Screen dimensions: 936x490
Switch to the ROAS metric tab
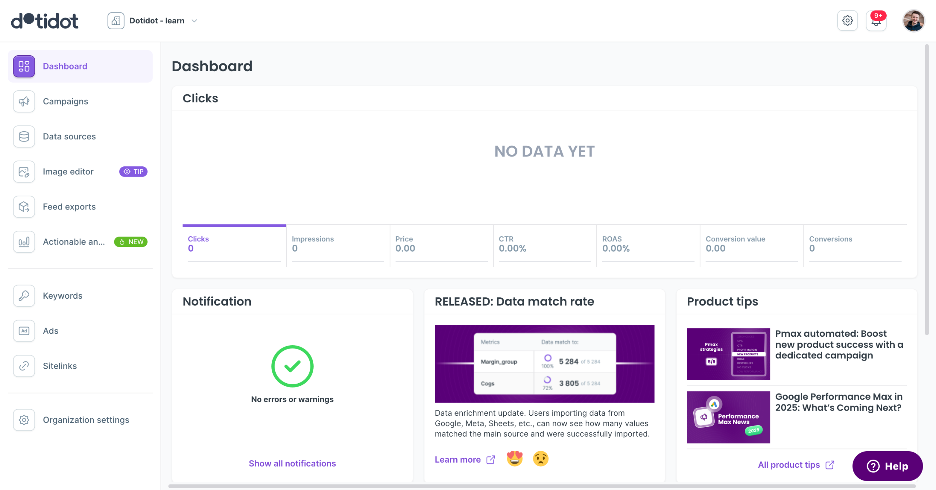point(648,244)
